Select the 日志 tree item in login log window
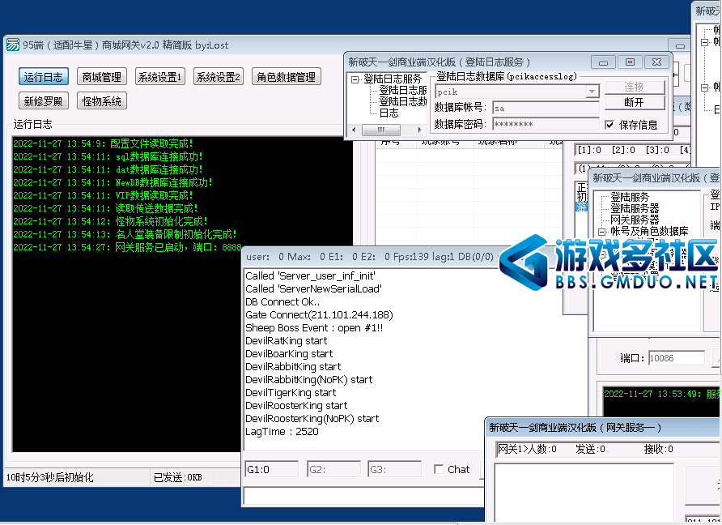The width and height of the screenshot is (722, 525). pyautogui.click(x=389, y=113)
